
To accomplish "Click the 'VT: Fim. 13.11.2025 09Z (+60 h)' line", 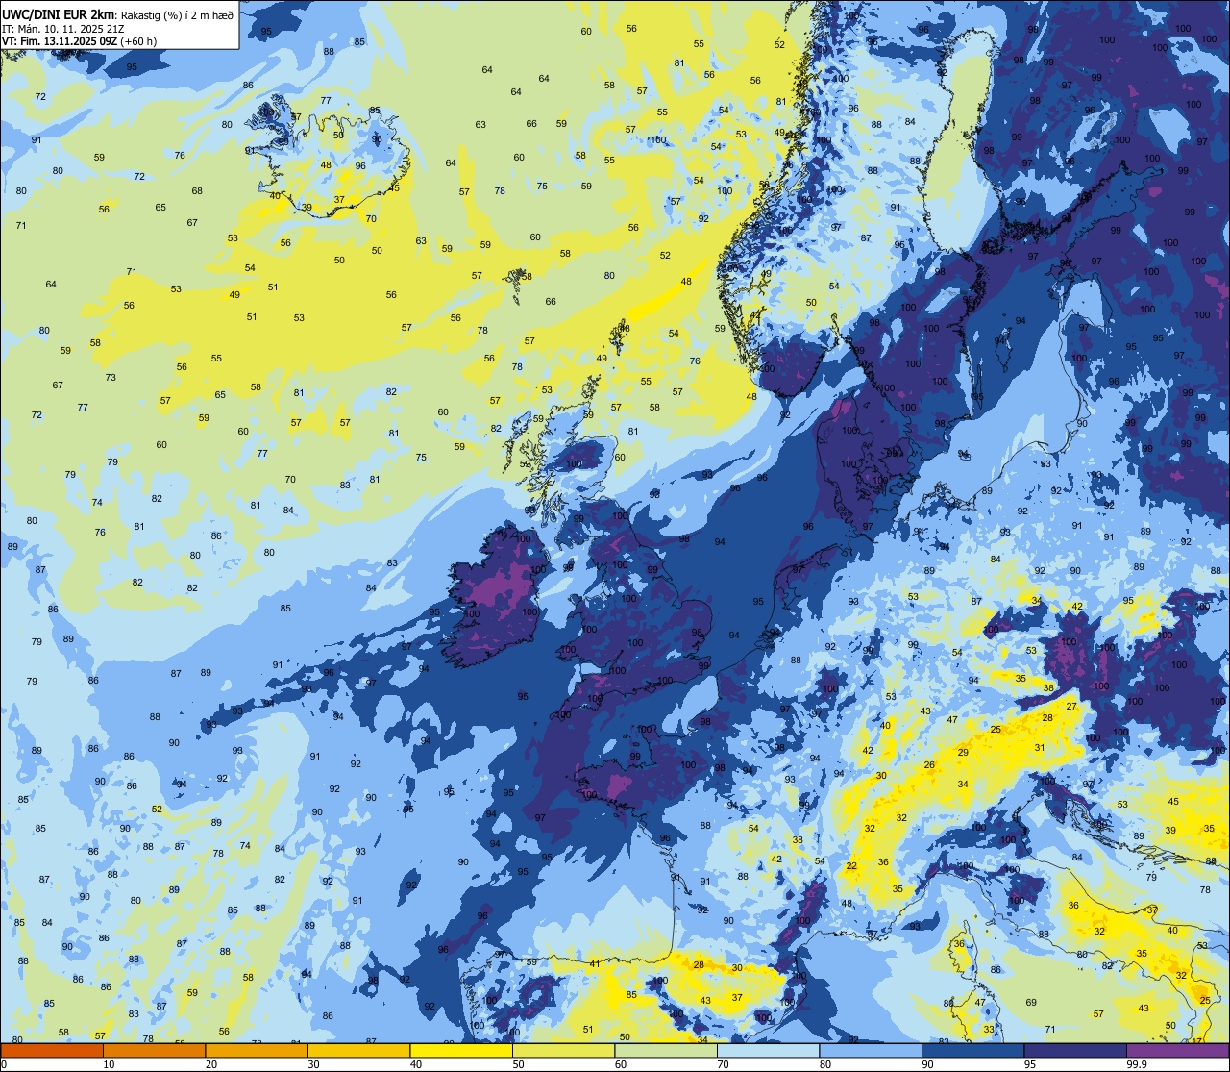I will [80, 41].
